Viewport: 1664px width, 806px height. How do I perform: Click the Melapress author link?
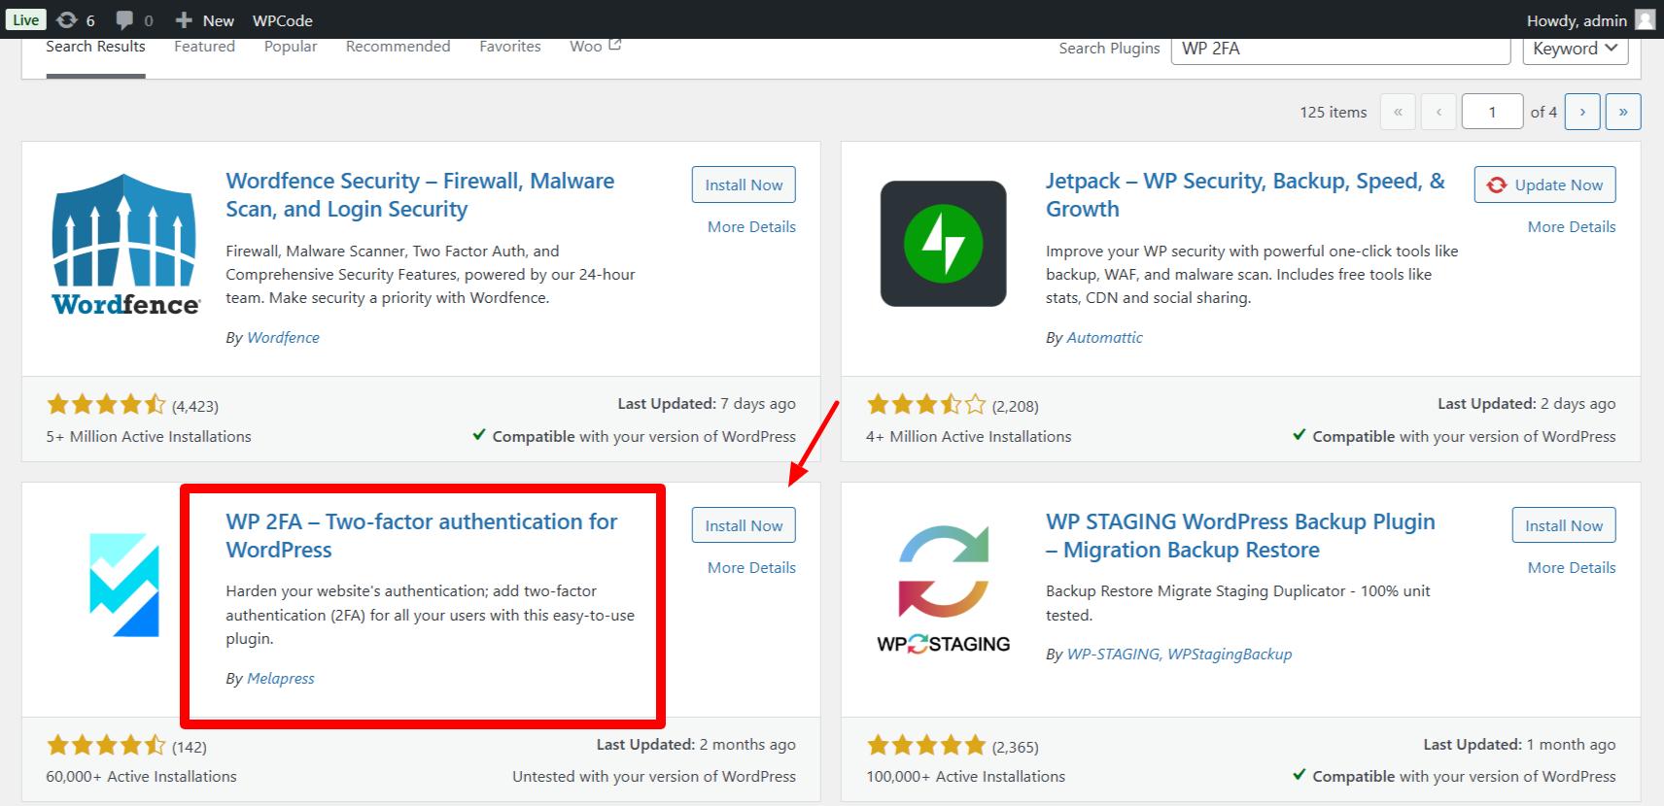281,678
